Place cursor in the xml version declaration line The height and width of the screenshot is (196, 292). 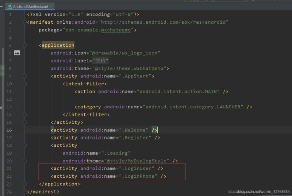pos(83,15)
